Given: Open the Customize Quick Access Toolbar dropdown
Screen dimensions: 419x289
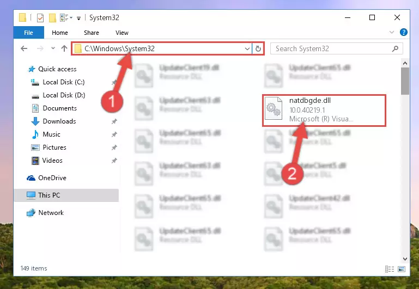Looking at the screenshot, I should click(79, 18).
